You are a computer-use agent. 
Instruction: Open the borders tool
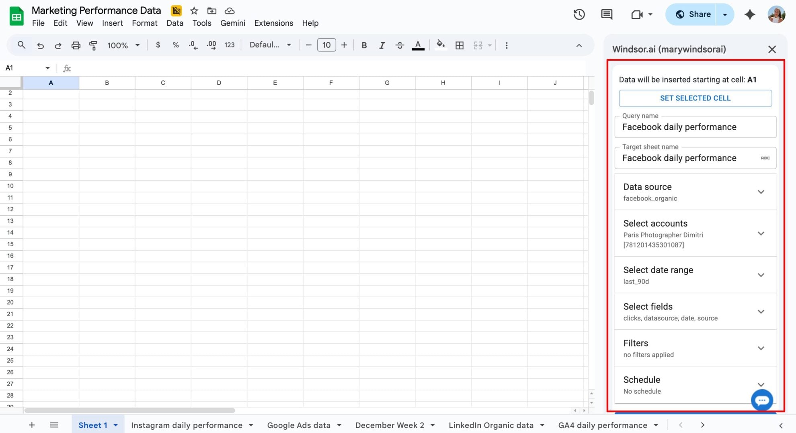460,45
